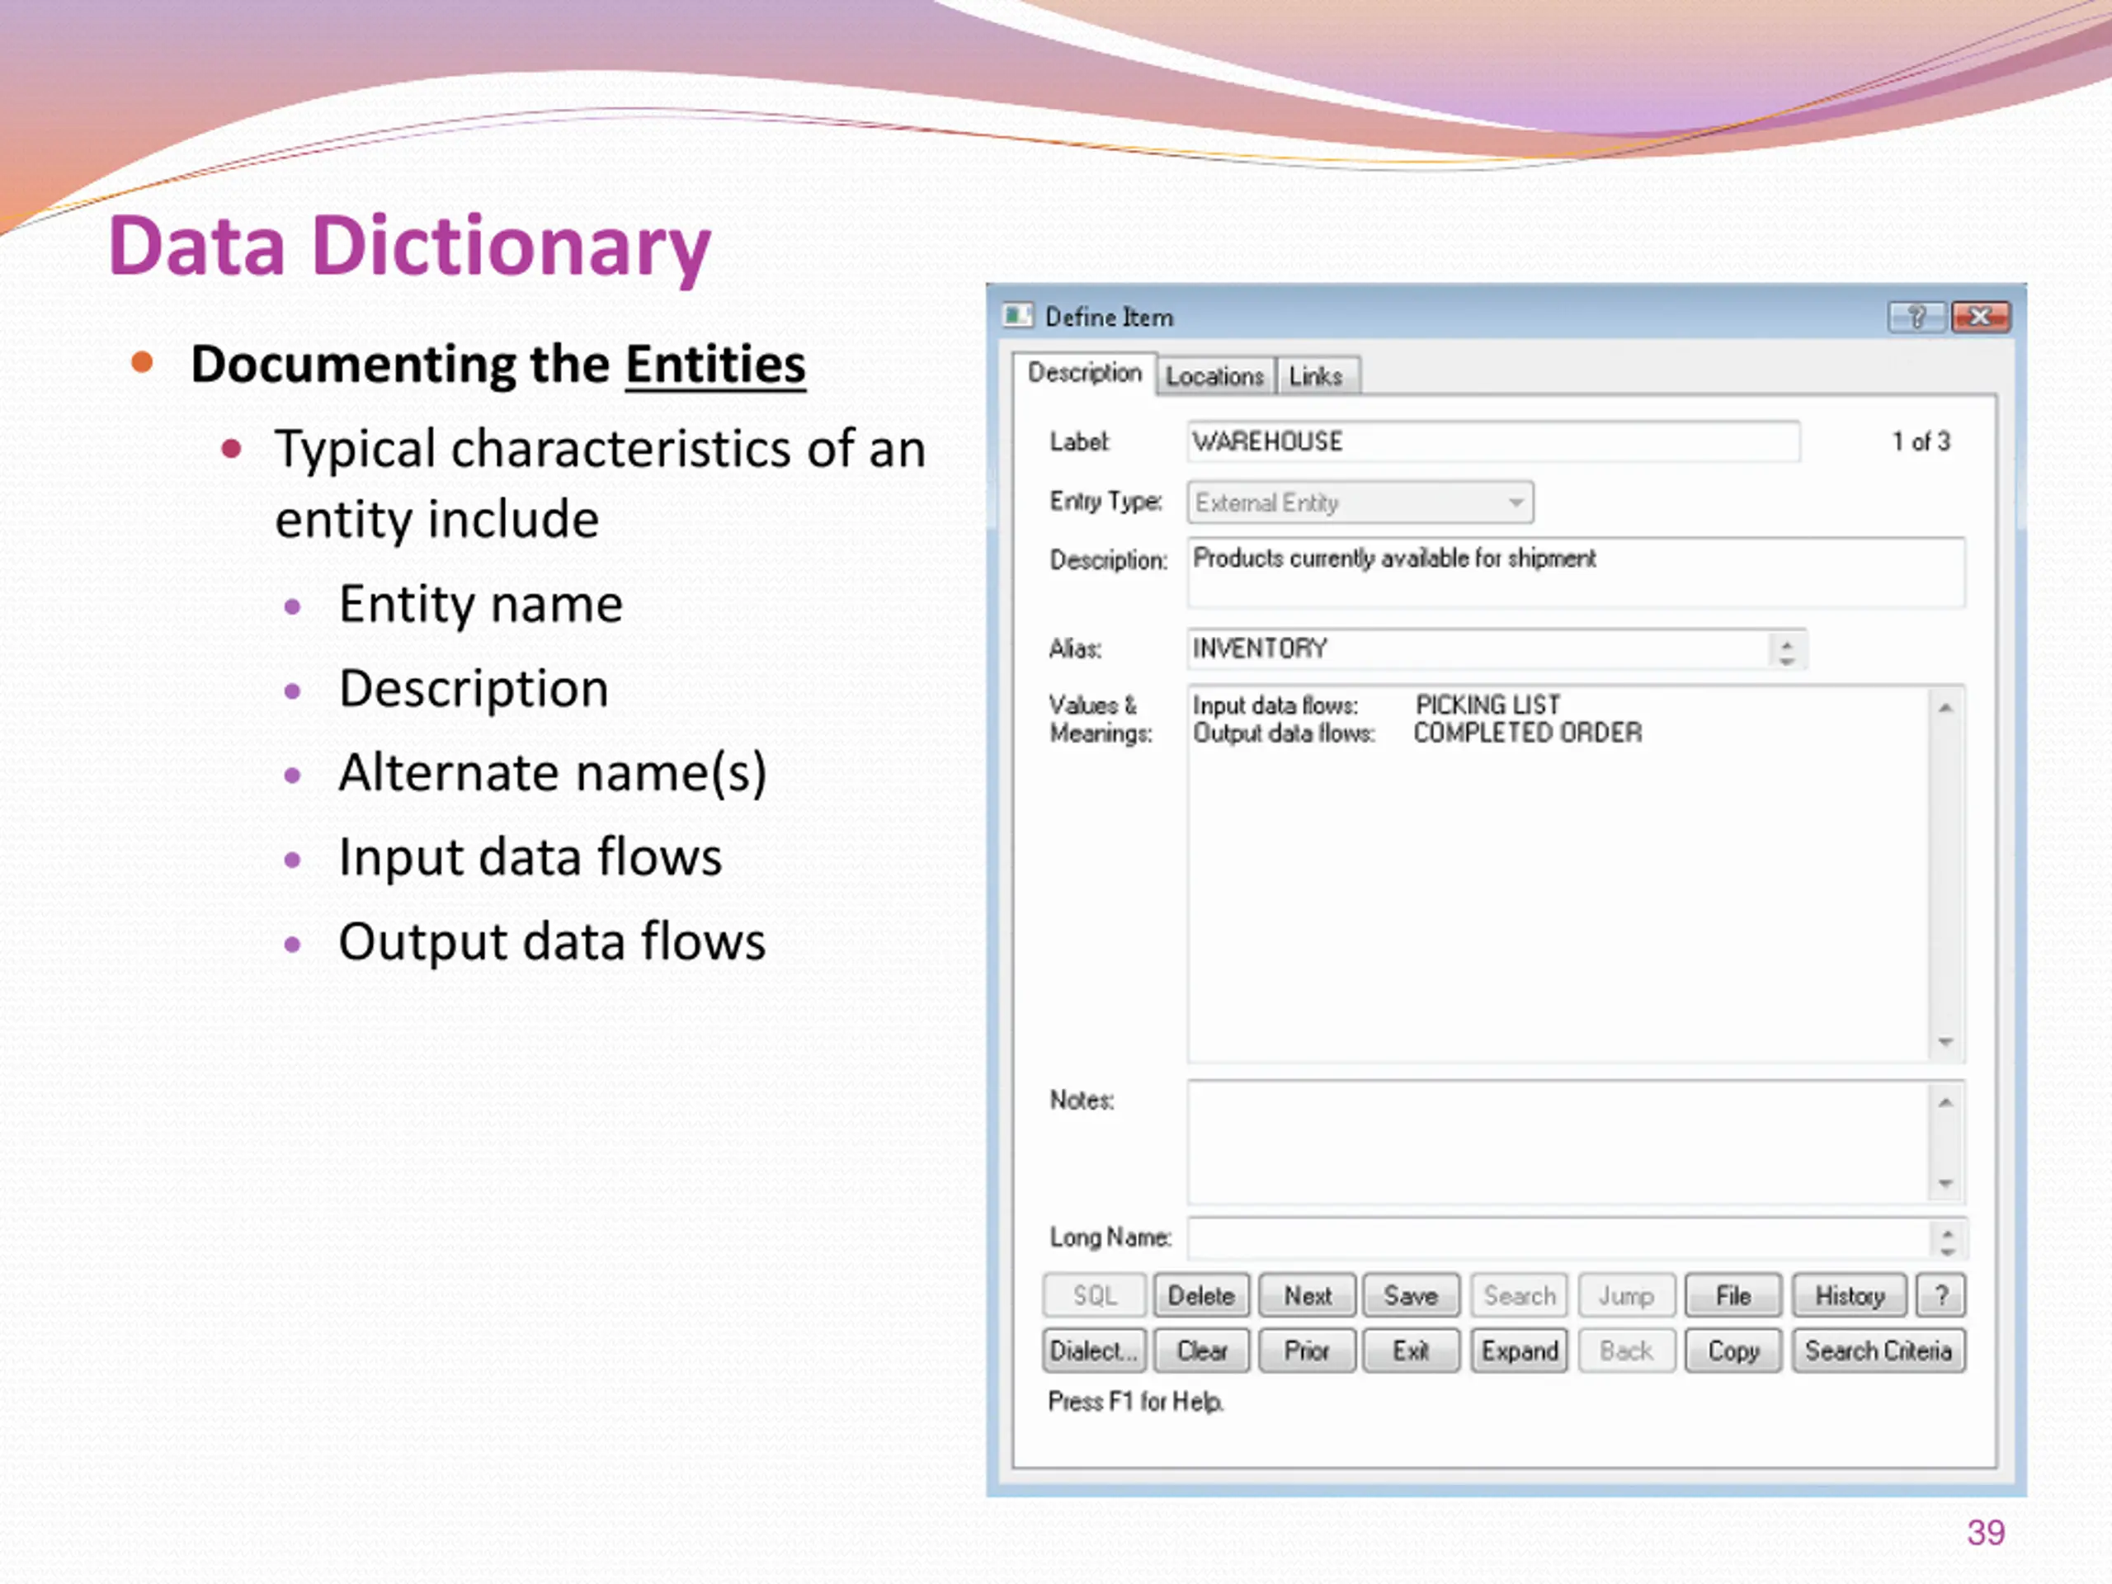
Task: Open the Entry Type dropdown
Action: click(x=1360, y=502)
